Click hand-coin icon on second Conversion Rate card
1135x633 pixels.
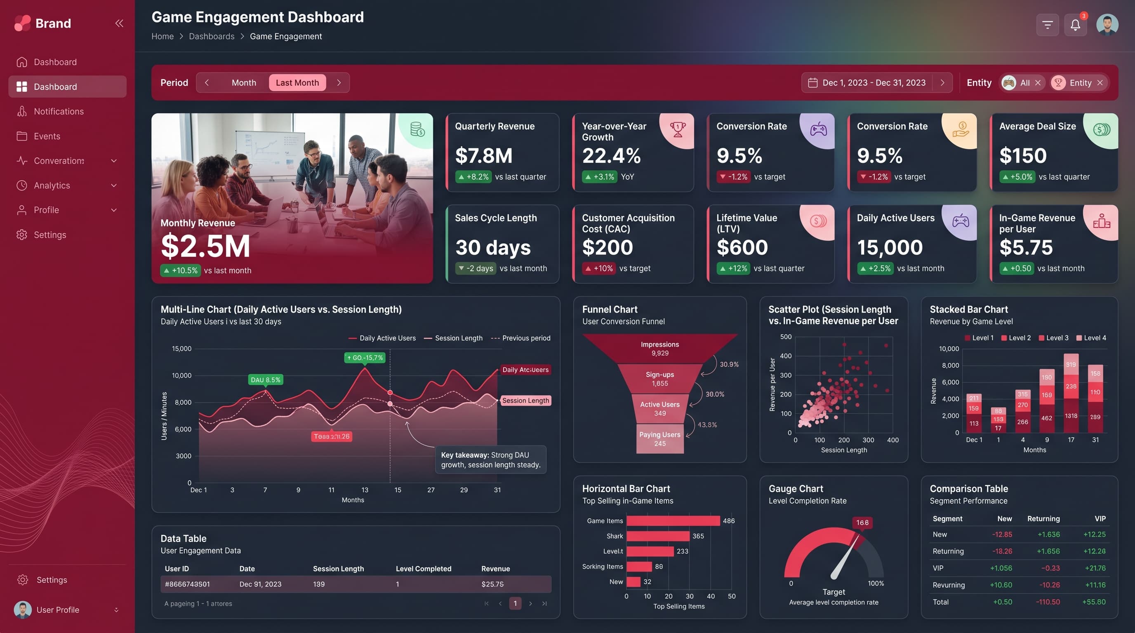(961, 129)
